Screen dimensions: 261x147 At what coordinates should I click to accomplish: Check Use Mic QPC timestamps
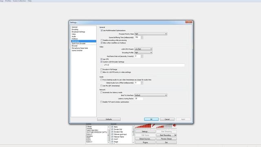click(102, 86)
